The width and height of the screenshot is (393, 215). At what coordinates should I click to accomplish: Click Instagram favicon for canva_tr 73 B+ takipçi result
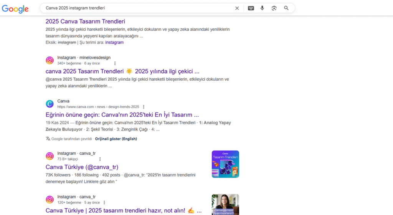[50, 156]
